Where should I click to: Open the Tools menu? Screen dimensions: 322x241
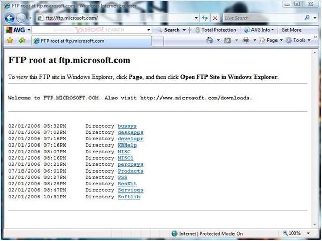click(298, 40)
